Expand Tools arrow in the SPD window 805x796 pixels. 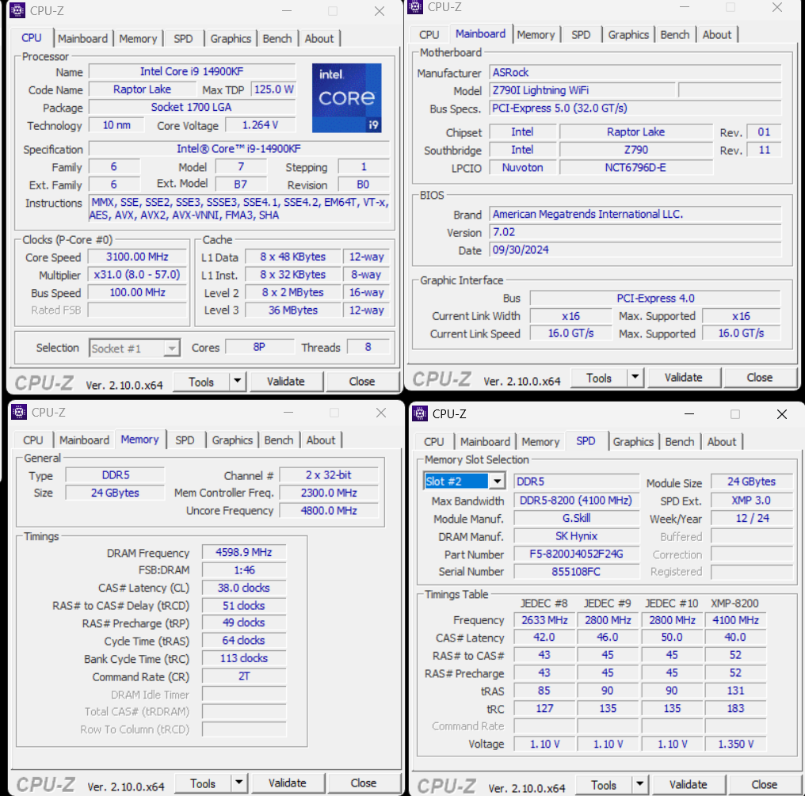[x=639, y=785]
